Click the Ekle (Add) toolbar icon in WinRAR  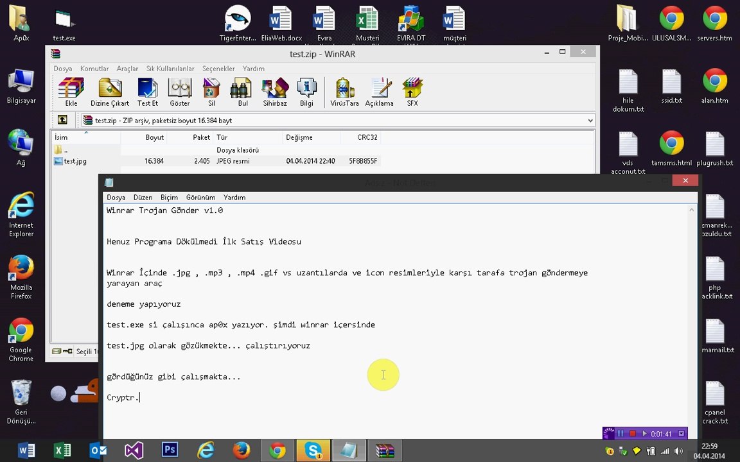point(71,92)
